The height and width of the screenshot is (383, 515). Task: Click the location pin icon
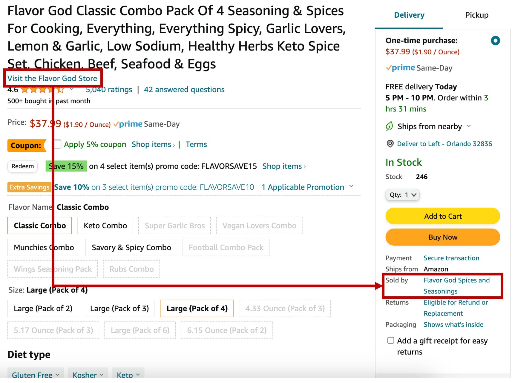tap(390, 144)
